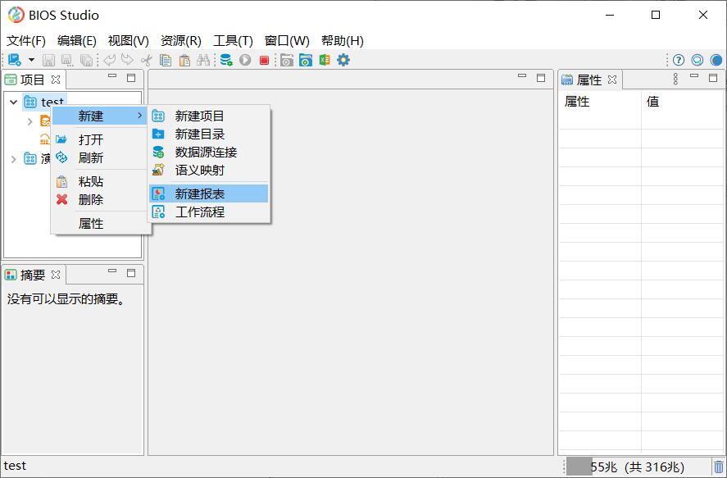The height and width of the screenshot is (478, 727).
Task: Switch to the 属性 panel tab
Action: tap(581, 80)
